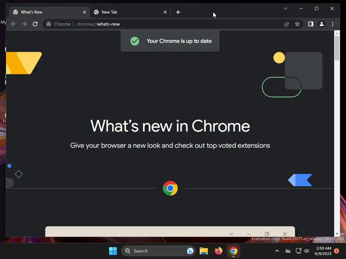View site information Chrome chip
Viewport: 346px width, 259px height.
pyautogui.click(x=59, y=24)
